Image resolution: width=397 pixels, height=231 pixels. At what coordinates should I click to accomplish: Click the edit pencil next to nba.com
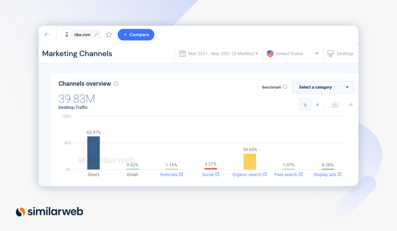[x=96, y=34]
